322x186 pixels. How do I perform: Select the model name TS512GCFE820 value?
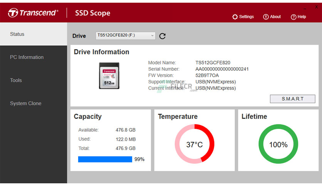[213, 63]
